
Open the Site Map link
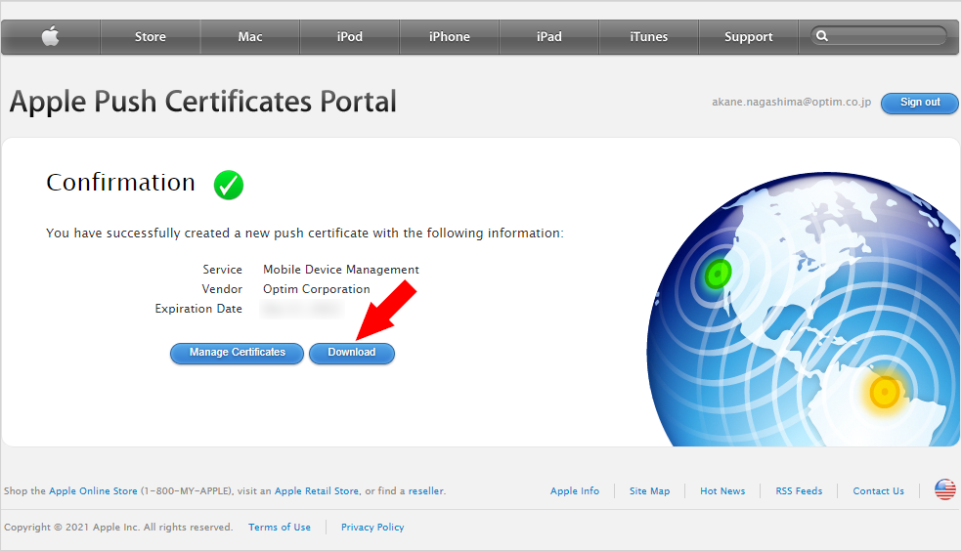[x=650, y=491]
